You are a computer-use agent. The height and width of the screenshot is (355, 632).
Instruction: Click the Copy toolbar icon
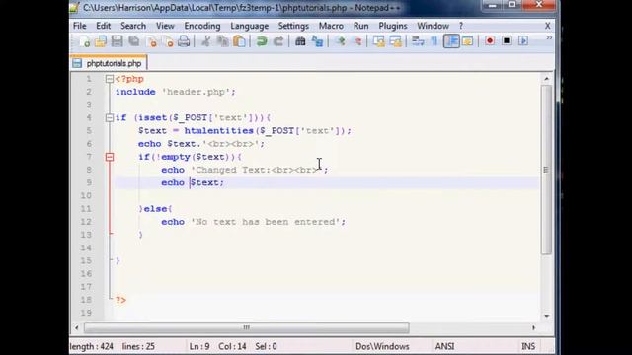click(x=222, y=41)
